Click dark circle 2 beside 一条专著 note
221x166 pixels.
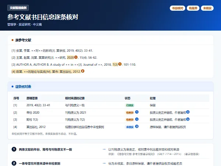(x=14, y=163)
